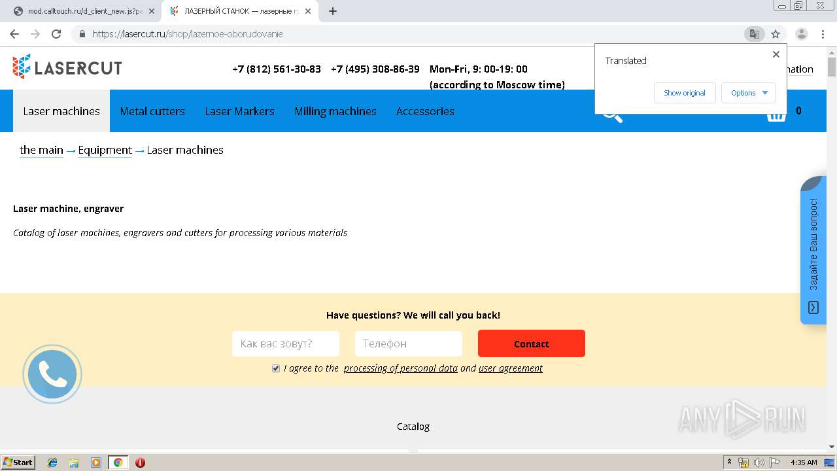The image size is (837, 471).
Task: Click the +7 (812) 561-30-83 phone number
Action: tap(277, 69)
